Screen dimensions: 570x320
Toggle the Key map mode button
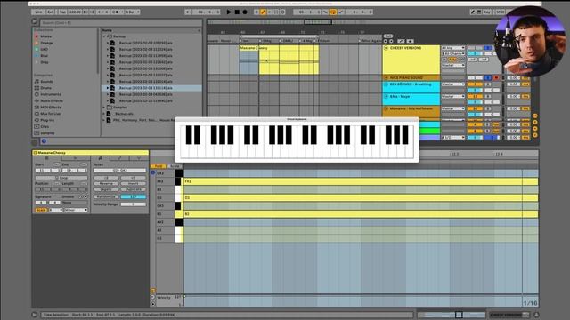[487, 12]
